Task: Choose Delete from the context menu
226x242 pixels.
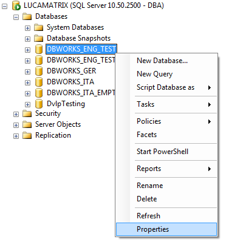Action: pos(166,199)
